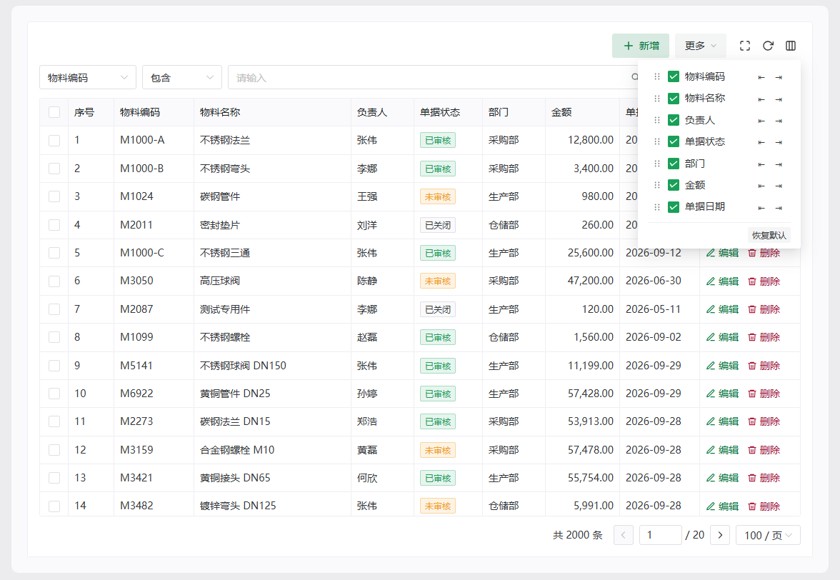Select row checkbox for M1000-A
The width and height of the screenshot is (840, 580).
point(54,140)
